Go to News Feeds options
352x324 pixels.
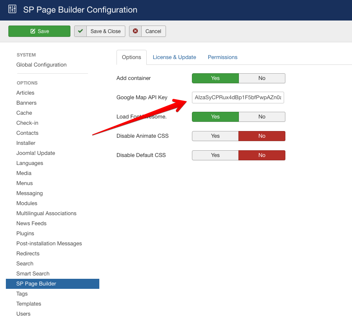point(31,224)
